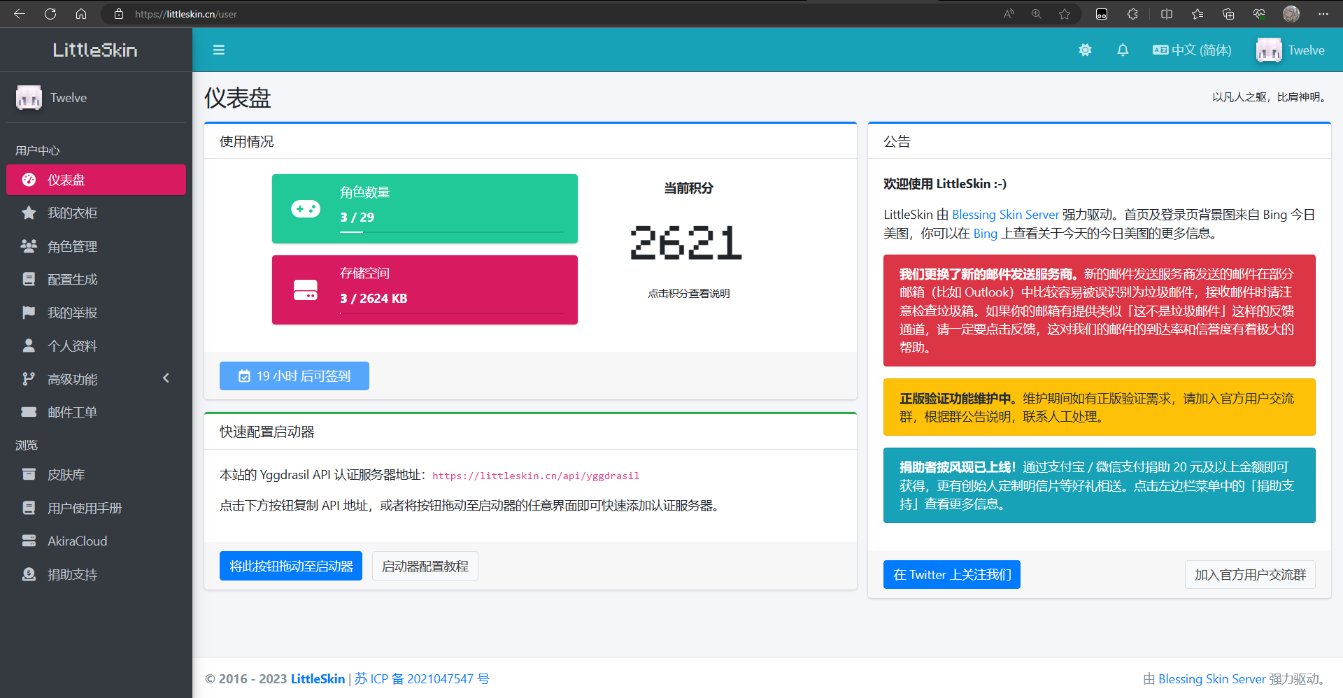Click the Twelve avatar in sidebar
The width and height of the screenshot is (1343, 698).
click(x=29, y=97)
